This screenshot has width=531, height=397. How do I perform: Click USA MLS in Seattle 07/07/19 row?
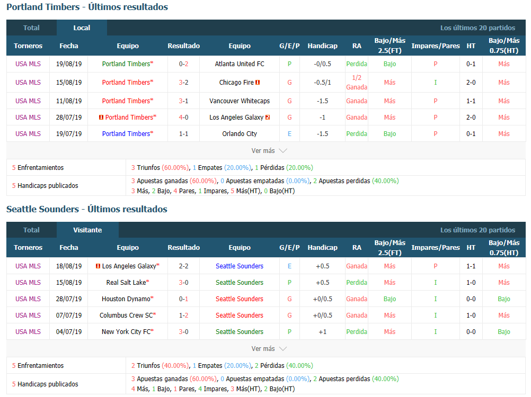[x=28, y=315]
